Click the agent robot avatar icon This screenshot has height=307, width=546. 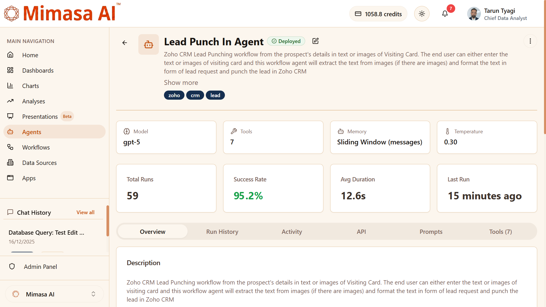(x=149, y=44)
